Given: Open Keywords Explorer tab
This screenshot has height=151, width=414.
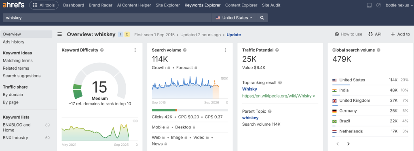Looking at the screenshot, I should coord(203,5).
